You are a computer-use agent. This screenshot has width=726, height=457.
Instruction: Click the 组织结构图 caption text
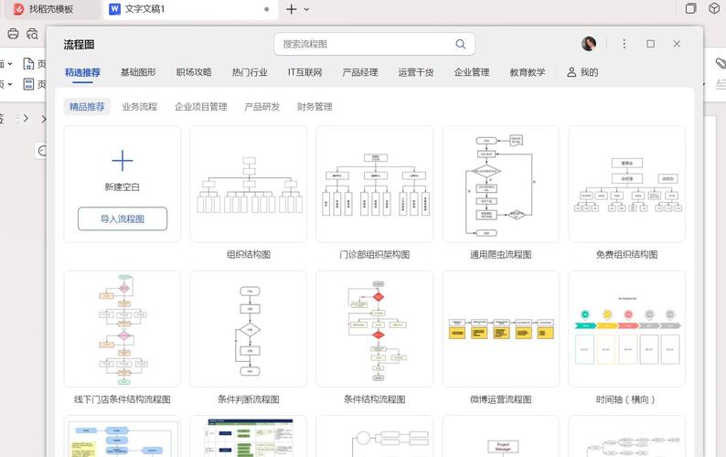pyautogui.click(x=248, y=254)
